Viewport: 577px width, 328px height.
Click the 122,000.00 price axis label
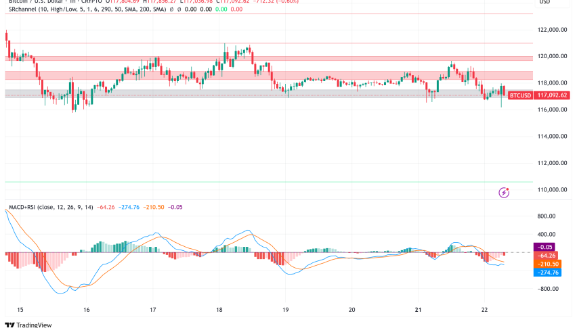click(x=552, y=30)
